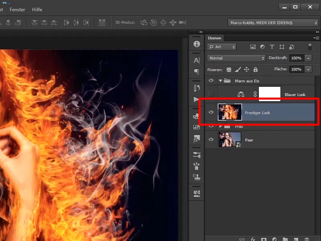Open the Styles fx panel icon
The width and height of the screenshot is (321, 241).
197,139
